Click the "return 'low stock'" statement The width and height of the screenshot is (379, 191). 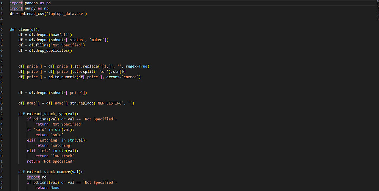pos(55,156)
